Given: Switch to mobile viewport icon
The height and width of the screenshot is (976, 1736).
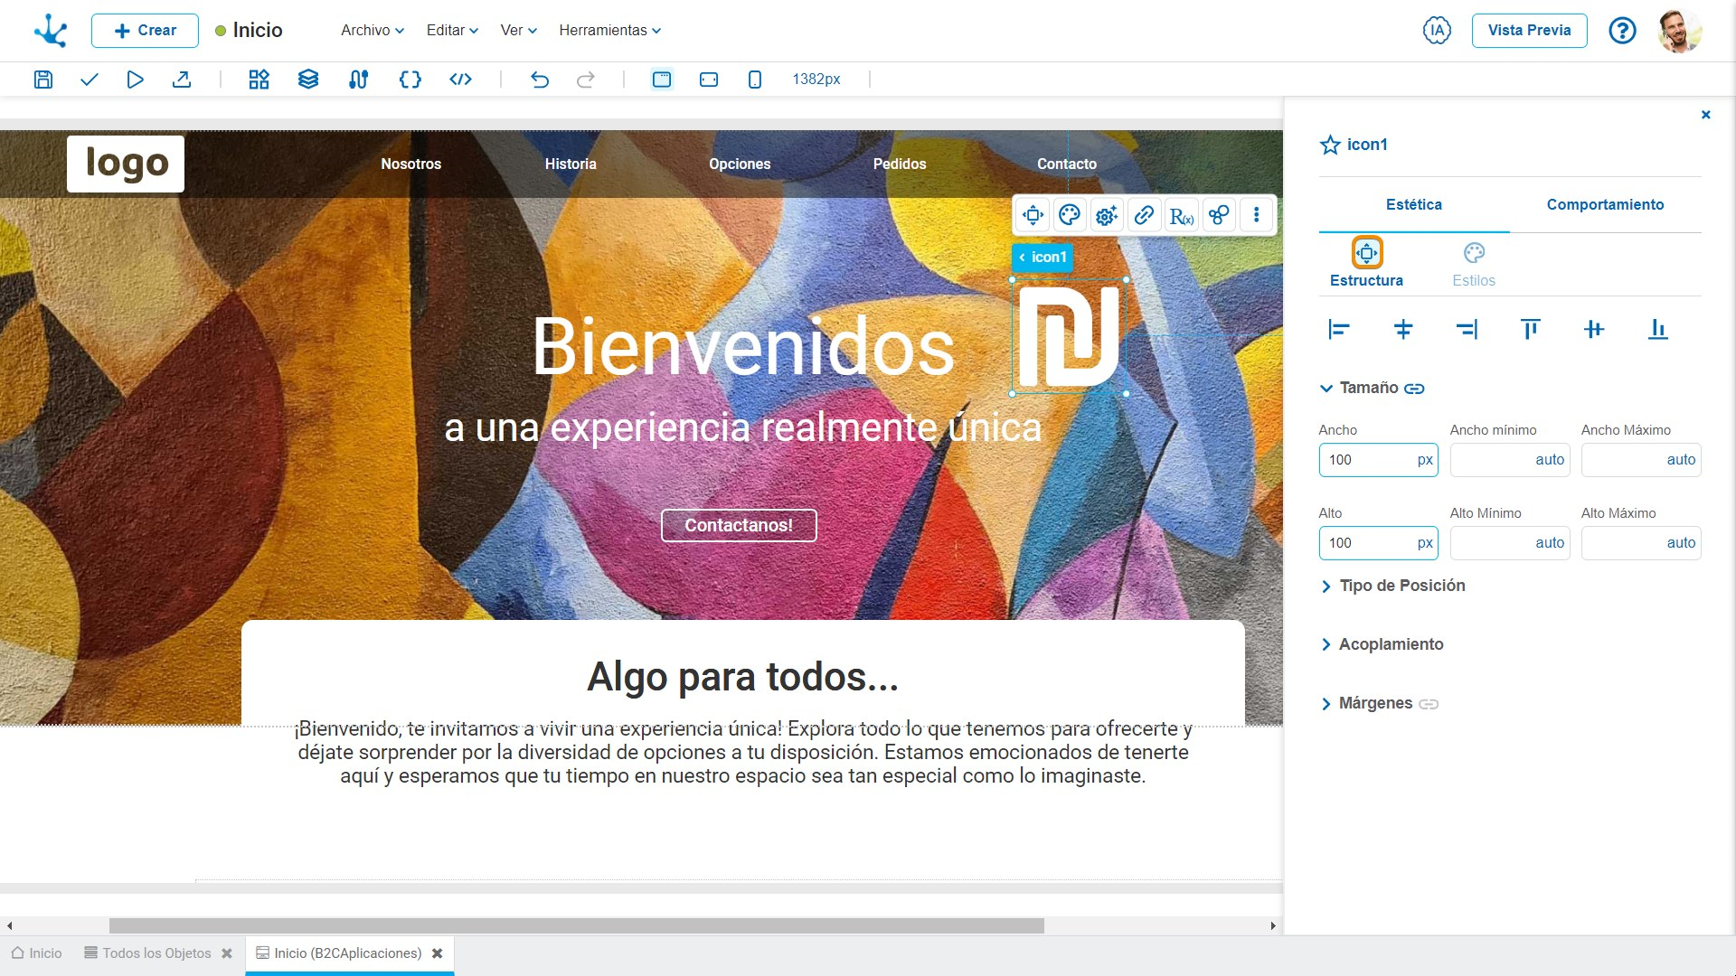Looking at the screenshot, I should coord(755,80).
